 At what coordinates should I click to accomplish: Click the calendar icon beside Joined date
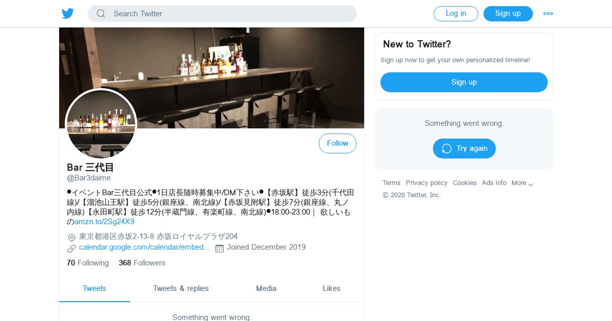point(220,248)
